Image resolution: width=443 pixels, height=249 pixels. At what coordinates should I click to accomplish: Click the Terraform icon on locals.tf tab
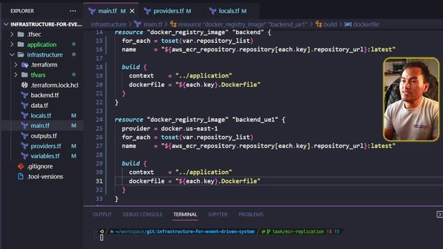point(213,11)
